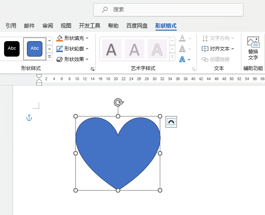Viewport: 265px width, 215px height.
Task: Open the 百度网盘 tab
Action: coord(137,26)
